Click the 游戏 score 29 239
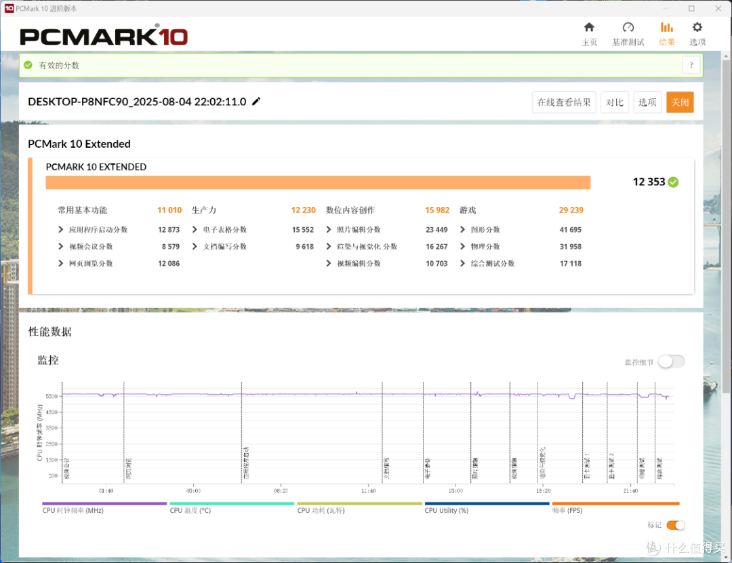Screen dimensions: 732x563 click(x=571, y=210)
